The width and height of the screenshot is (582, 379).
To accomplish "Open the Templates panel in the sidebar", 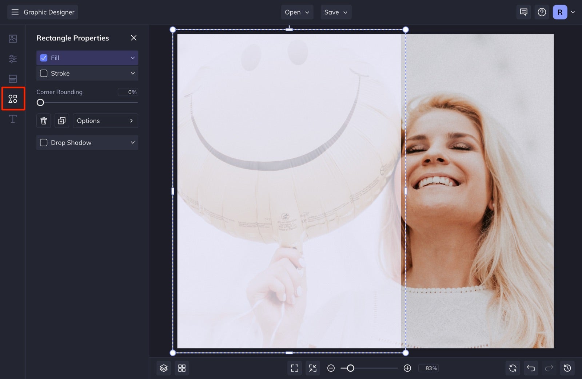I will 13,79.
